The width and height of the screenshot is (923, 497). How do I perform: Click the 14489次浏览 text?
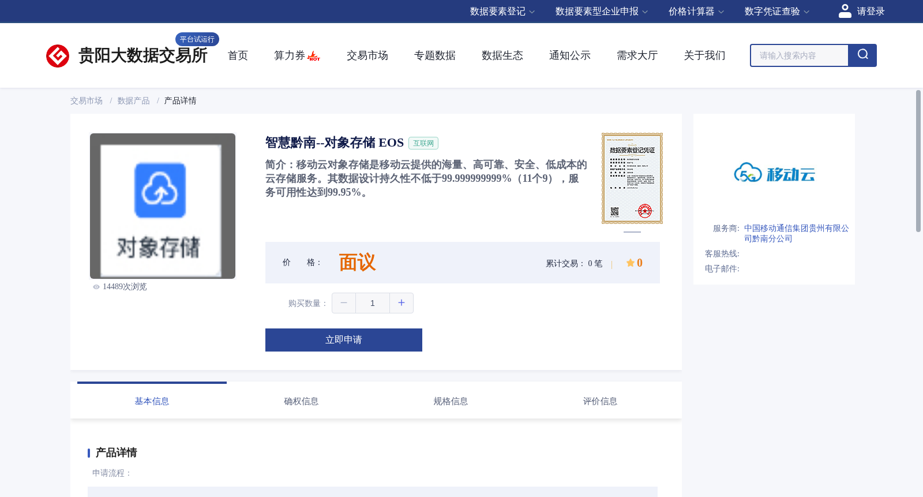125,287
